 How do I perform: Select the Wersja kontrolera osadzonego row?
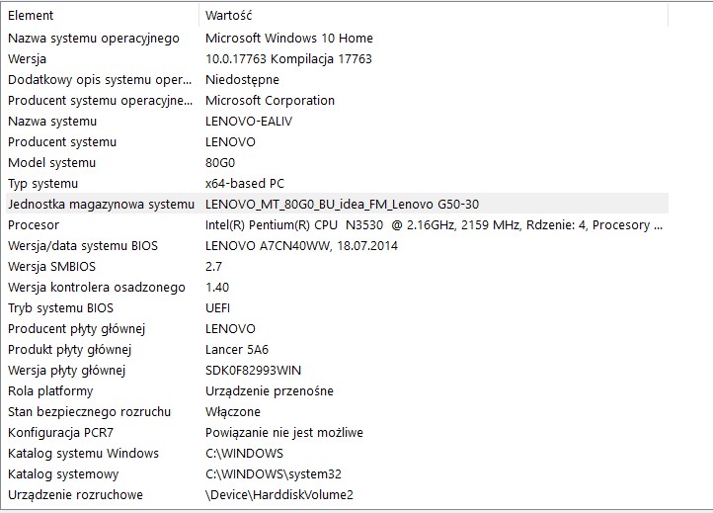pyautogui.click(x=97, y=287)
